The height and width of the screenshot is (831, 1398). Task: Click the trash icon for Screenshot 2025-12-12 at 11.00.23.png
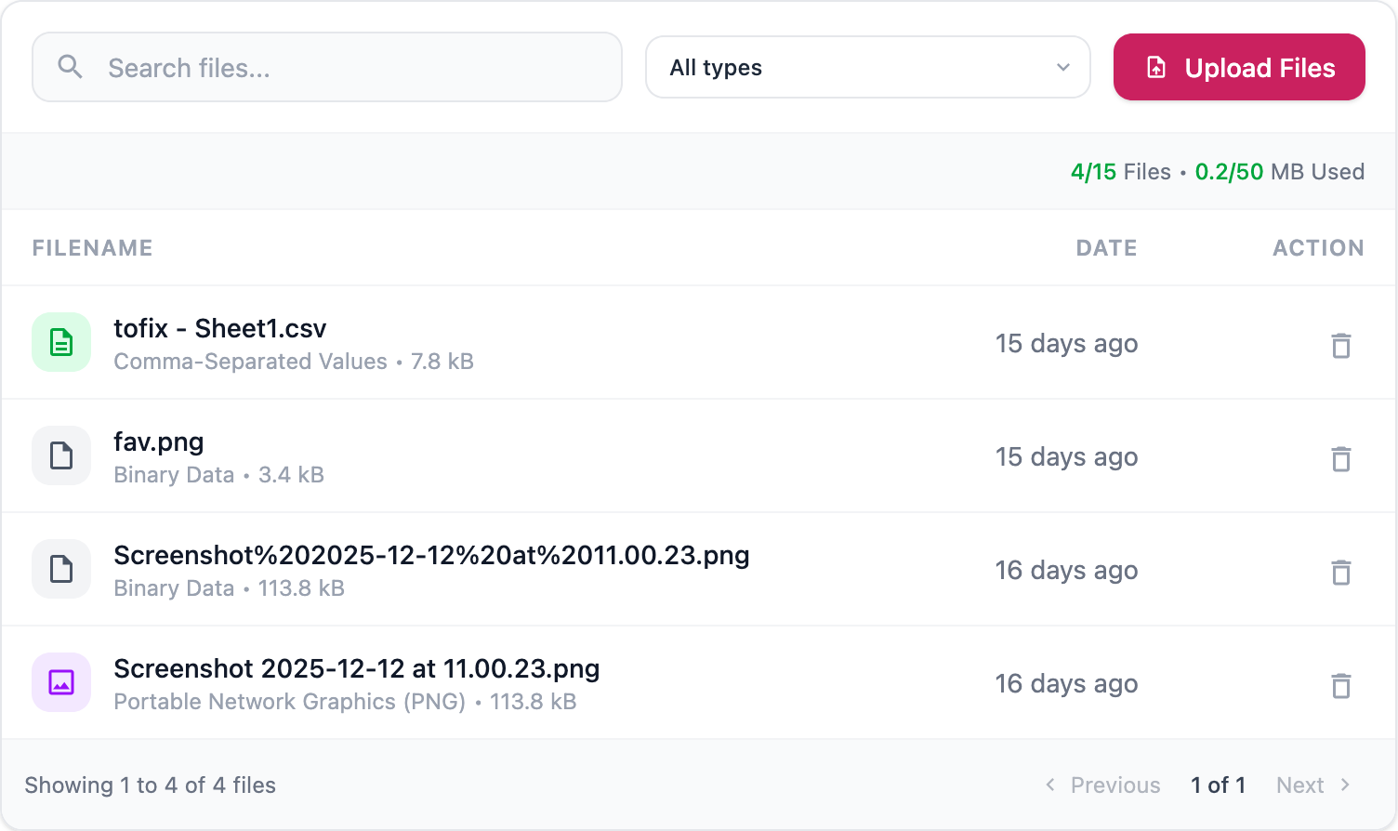1341,685
